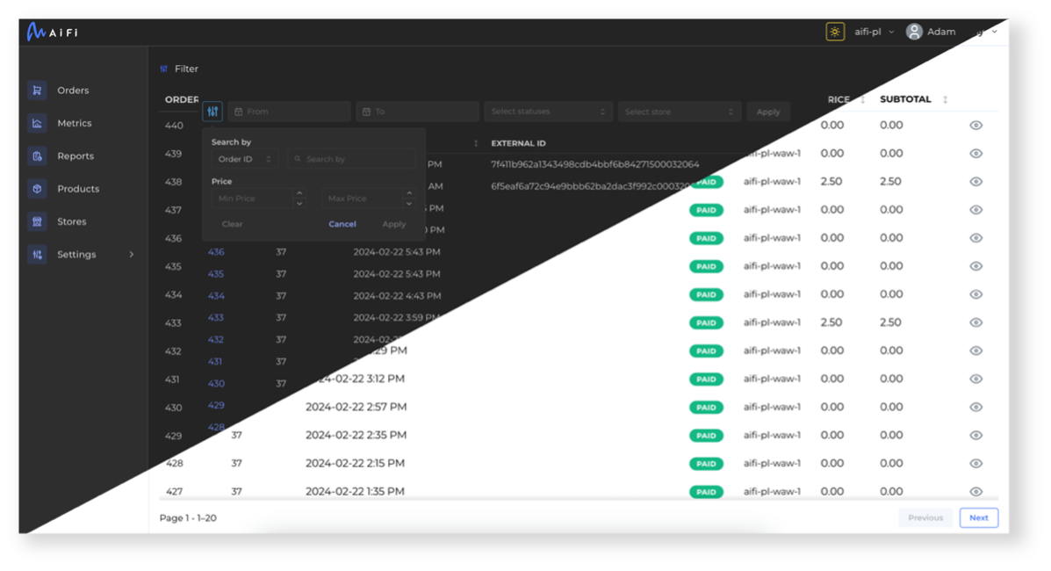Toggle the light/dark theme sun icon
This screenshot has height=571, width=1051.
(835, 32)
